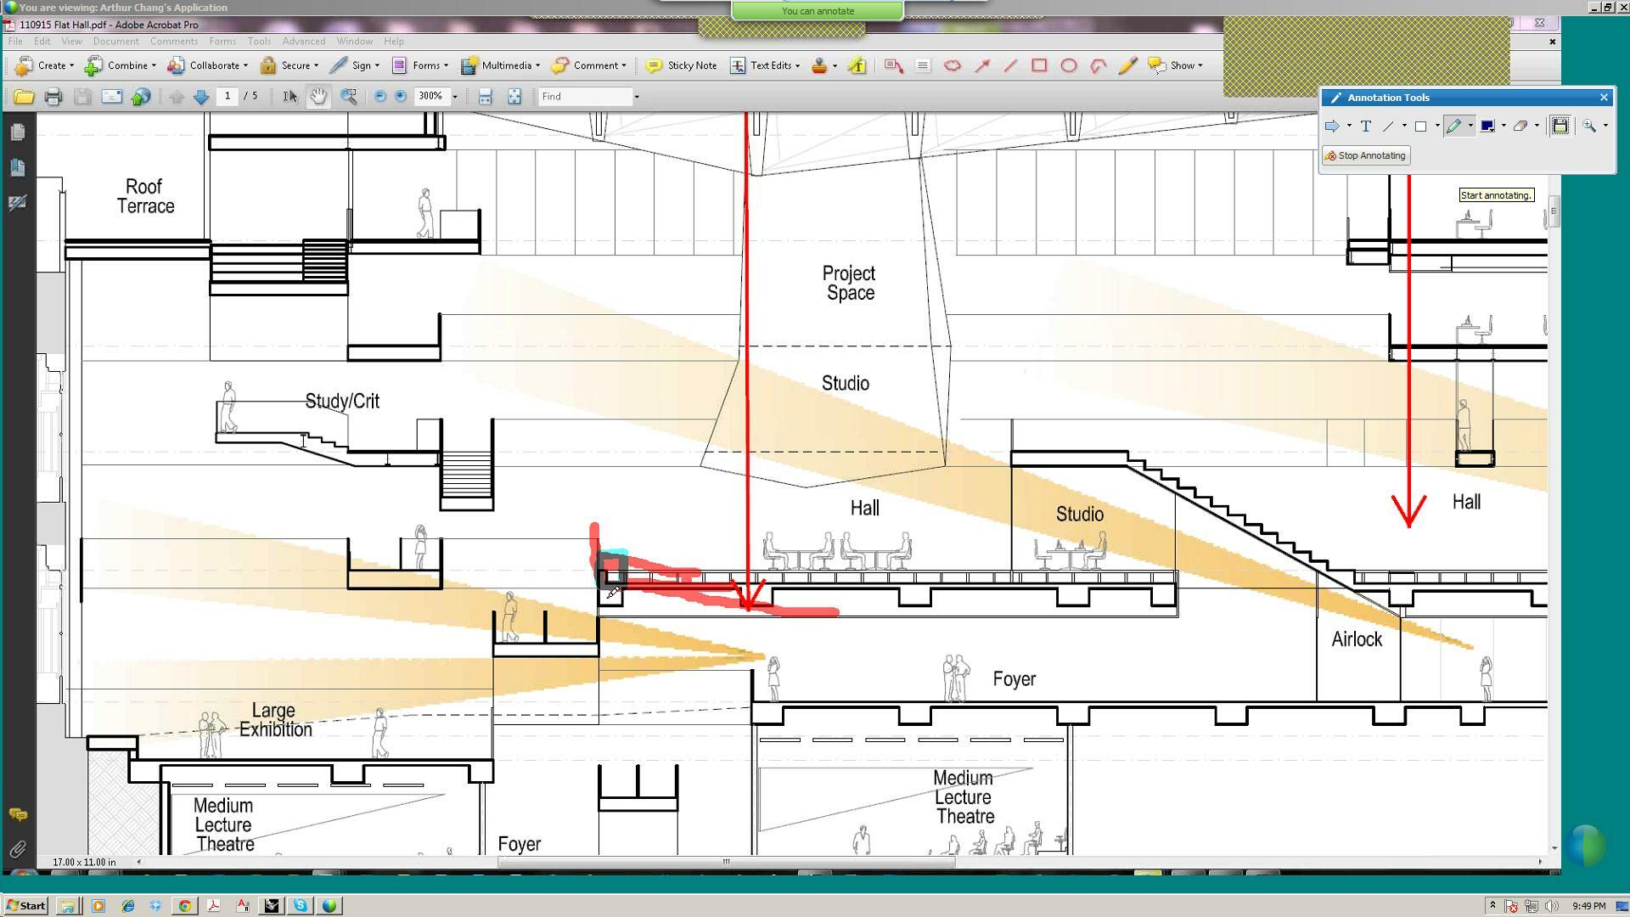Select the red Arrow drawing tool
1630x917 pixels.
pyautogui.click(x=982, y=65)
